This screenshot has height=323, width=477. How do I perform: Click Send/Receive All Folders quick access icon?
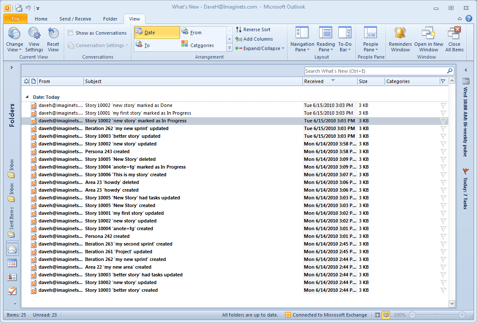(x=18, y=8)
